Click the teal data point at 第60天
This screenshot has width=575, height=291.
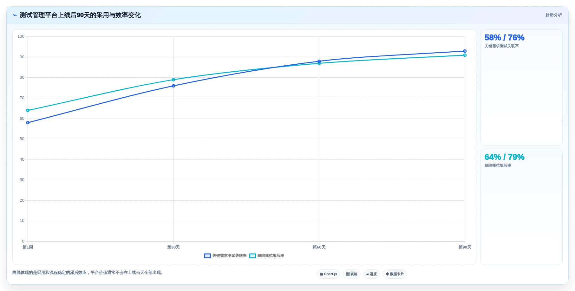click(319, 64)
